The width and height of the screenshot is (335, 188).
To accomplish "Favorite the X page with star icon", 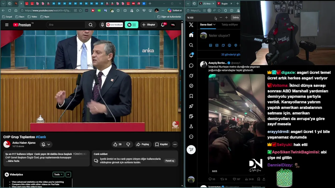I will coord(219,10).
